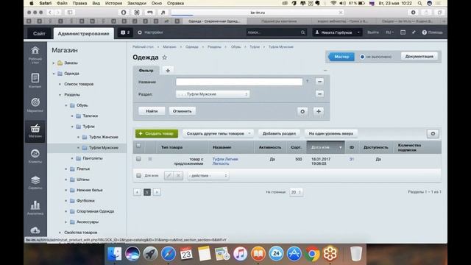
Task: Open Создать другие типы товаров dropdown
Action: pos(218,134)
